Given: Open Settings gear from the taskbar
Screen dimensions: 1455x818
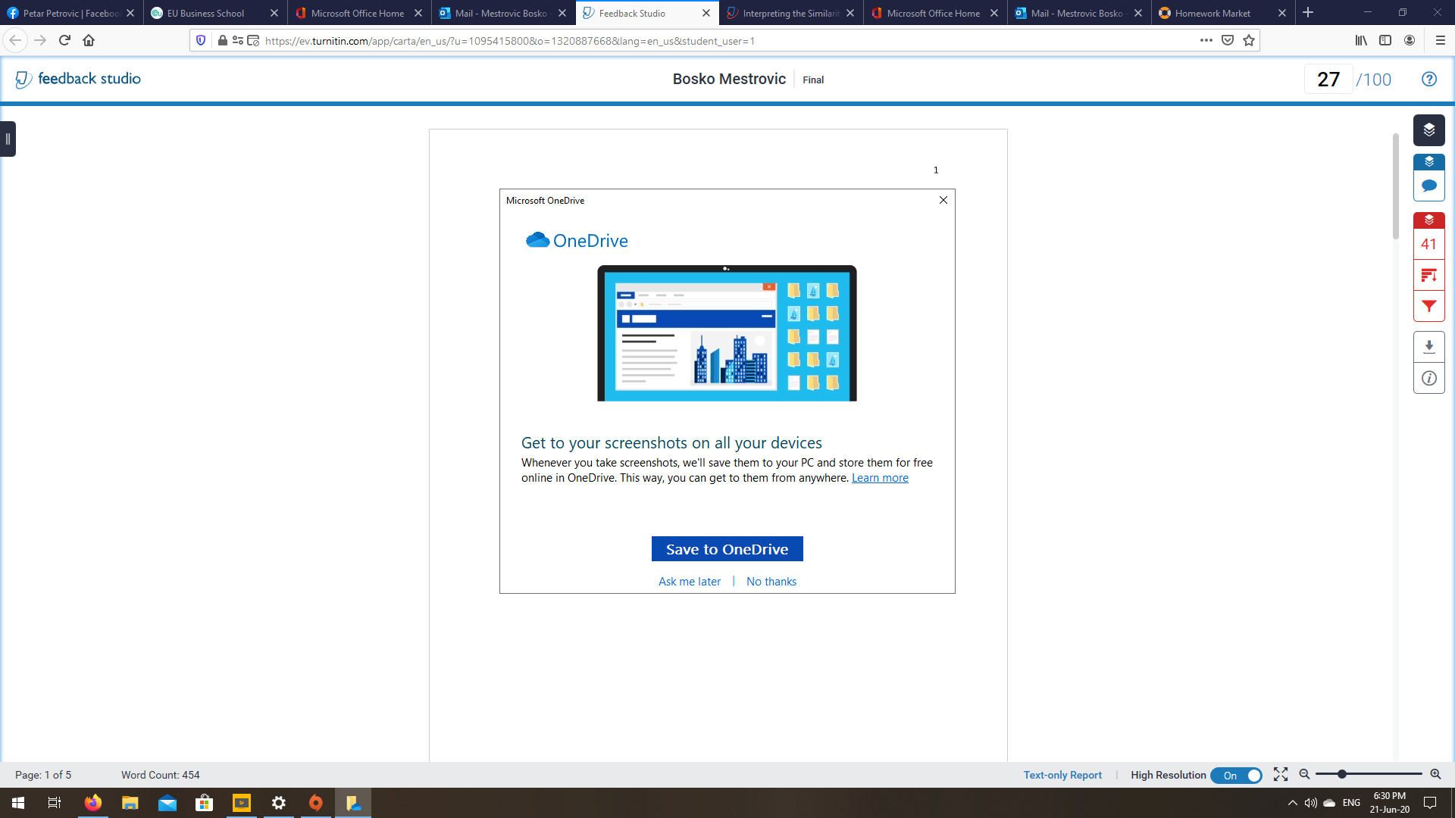Looking at the screenshot, I should 278,803.
